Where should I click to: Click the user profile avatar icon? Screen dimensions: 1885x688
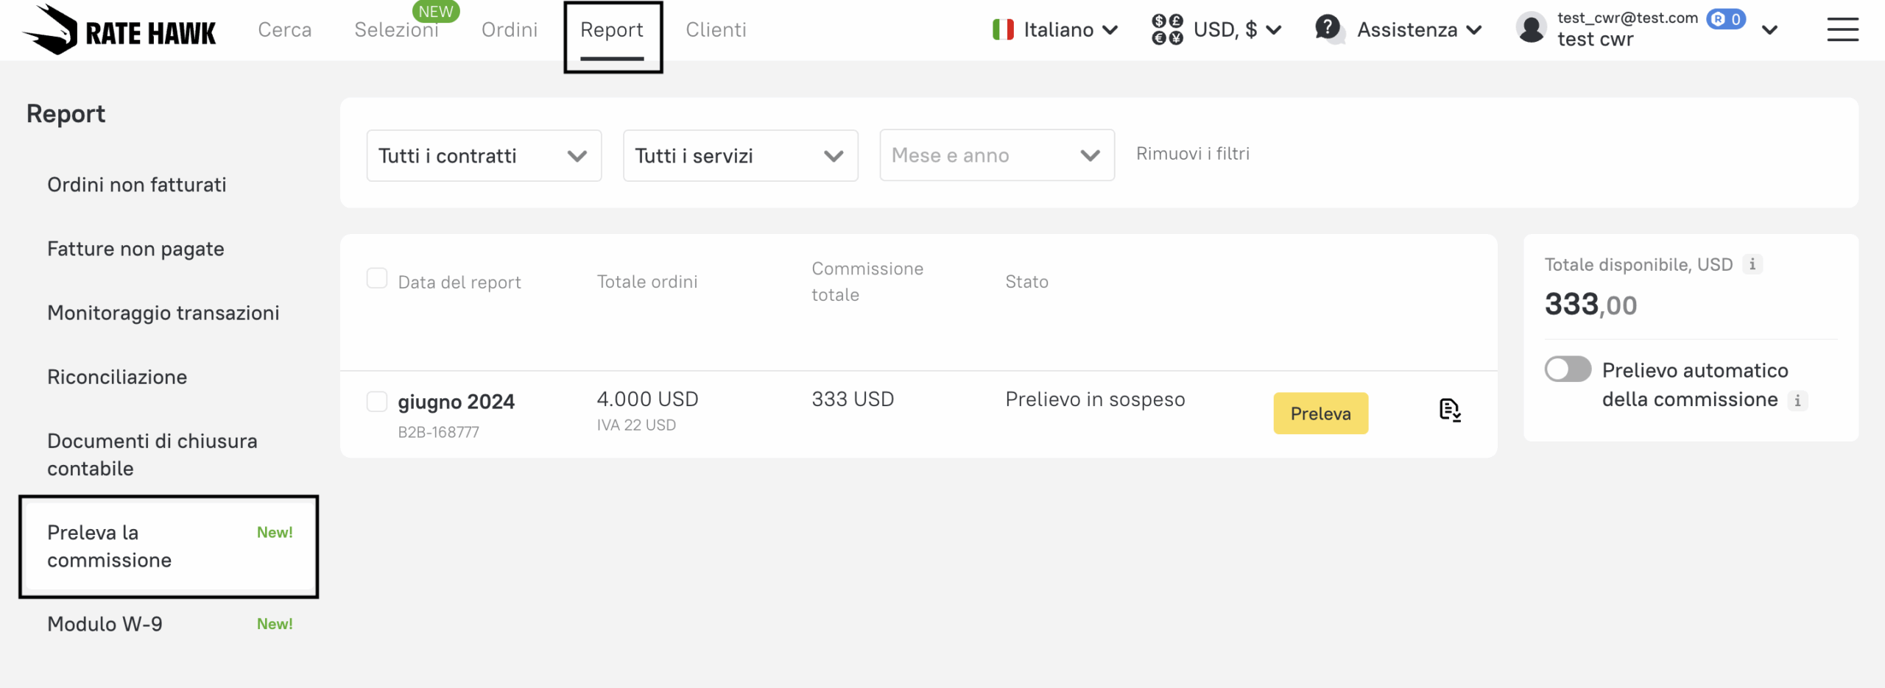coord(1532,29)
